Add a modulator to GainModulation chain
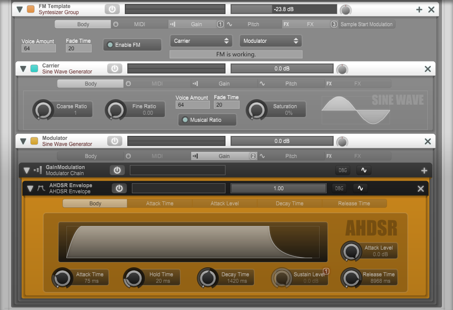453x310 pixels. (x=424, y=171)
